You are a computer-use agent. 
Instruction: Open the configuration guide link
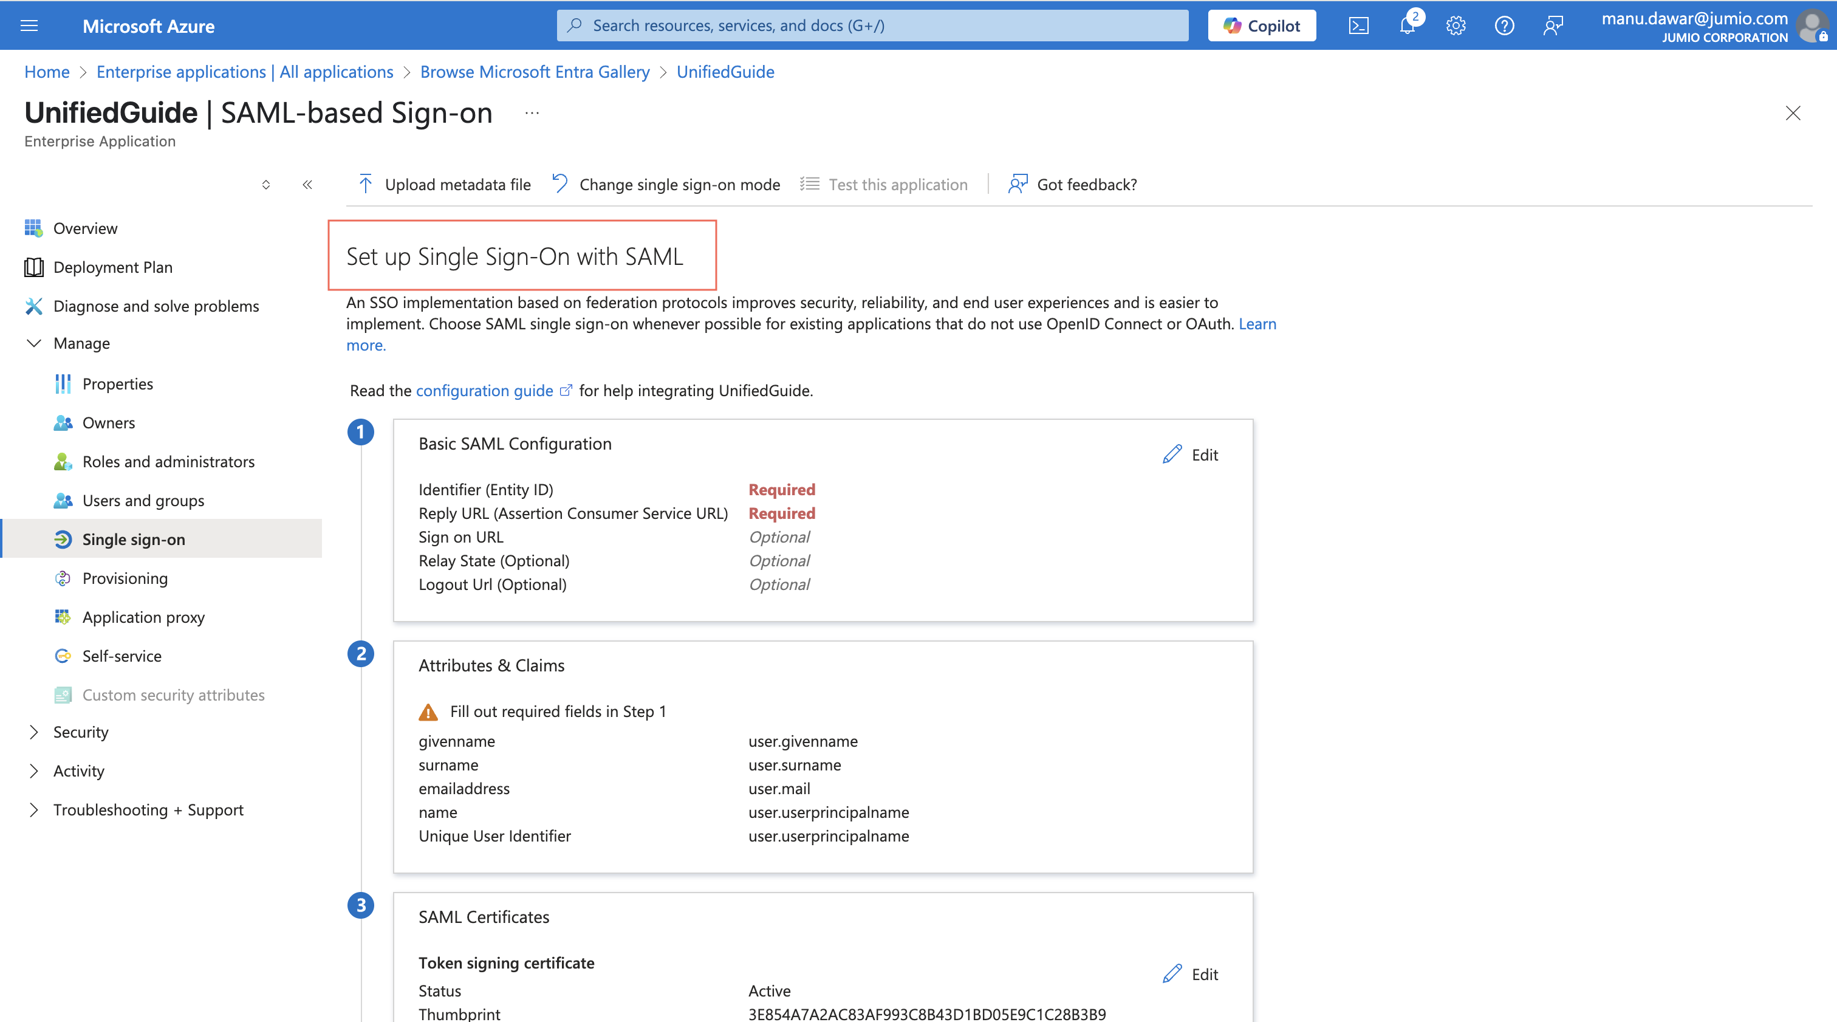pos(484,391)
